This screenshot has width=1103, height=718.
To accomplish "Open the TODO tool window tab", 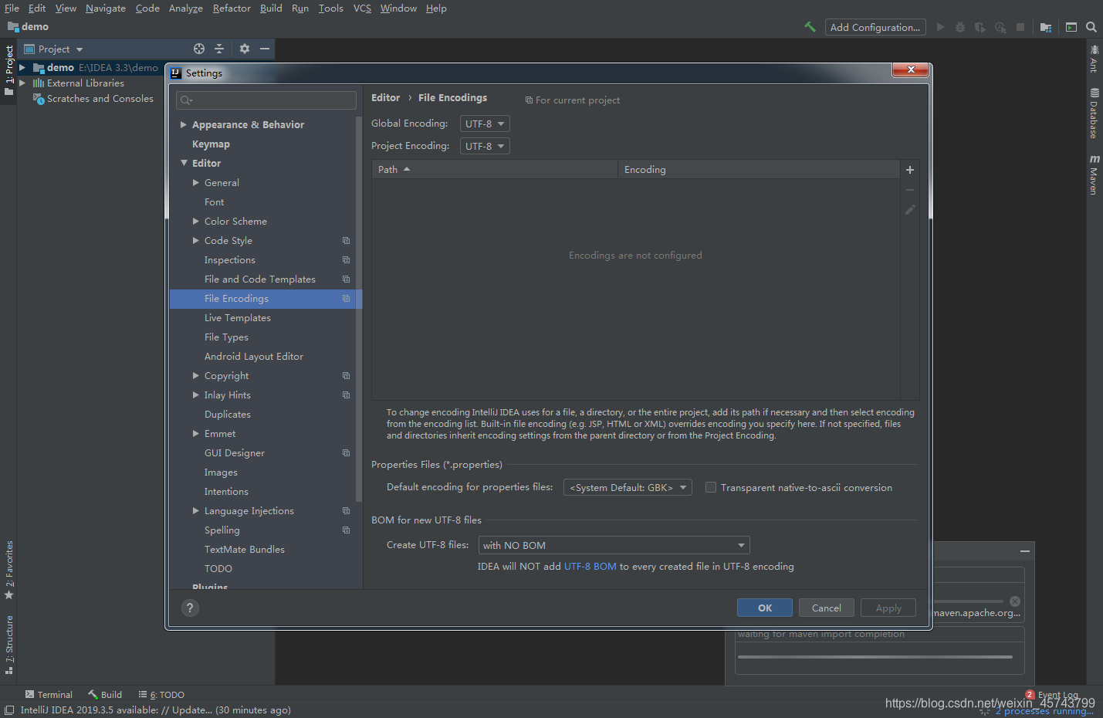I will coord(161,695).
